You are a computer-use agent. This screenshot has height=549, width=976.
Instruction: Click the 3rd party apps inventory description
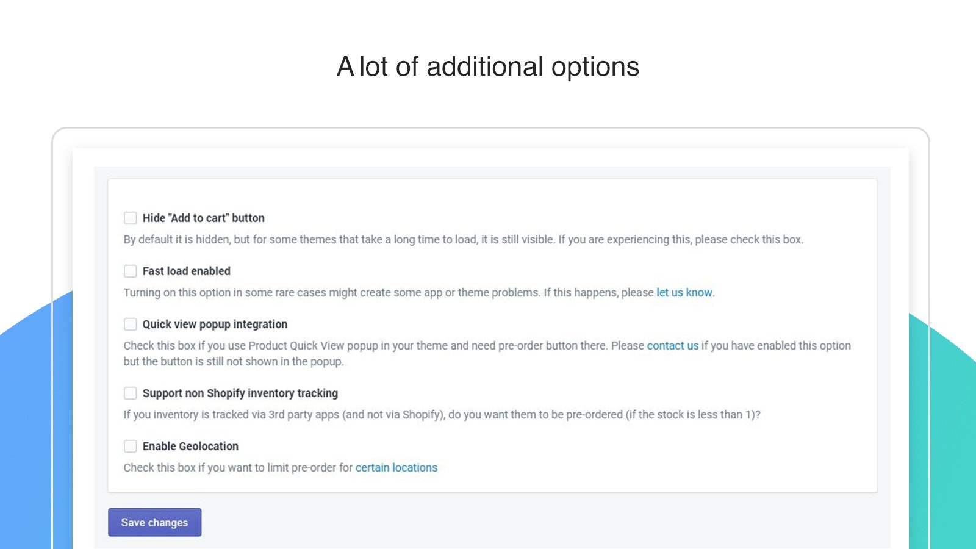pyautogui.click(x=442, y=414)
